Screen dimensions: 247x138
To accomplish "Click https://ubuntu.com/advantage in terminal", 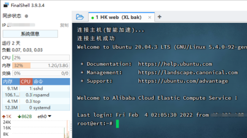I will click(x=183, y=81).
